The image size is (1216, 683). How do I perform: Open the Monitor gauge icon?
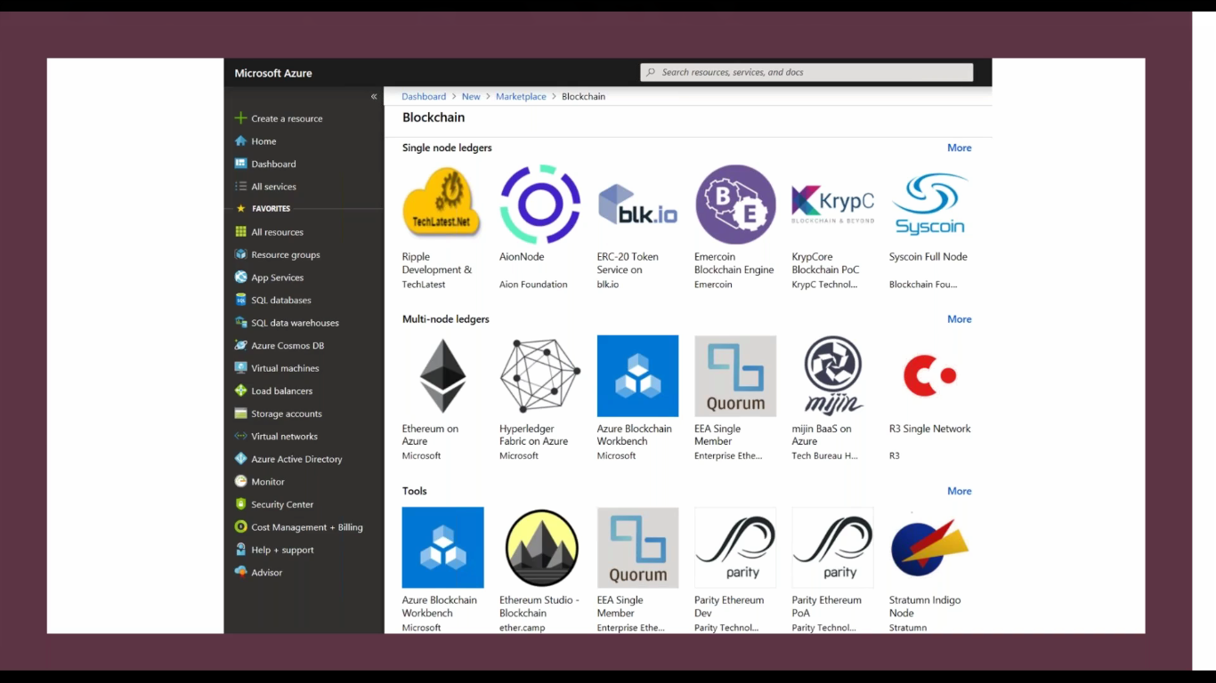240,481
